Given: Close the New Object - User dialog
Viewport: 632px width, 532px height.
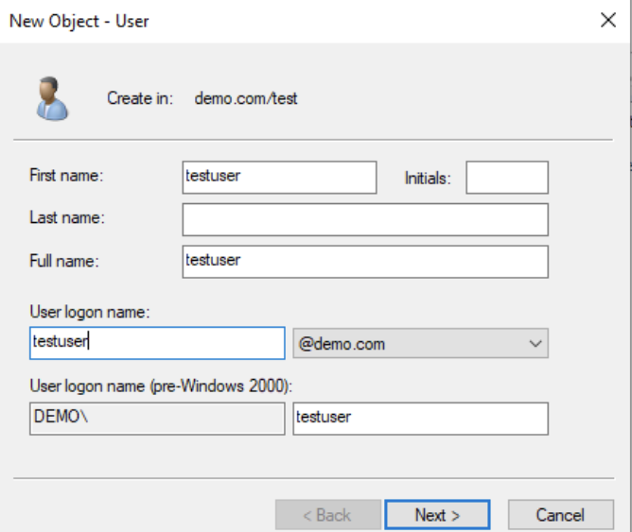Looking at the screenshot, I should 607,20.
